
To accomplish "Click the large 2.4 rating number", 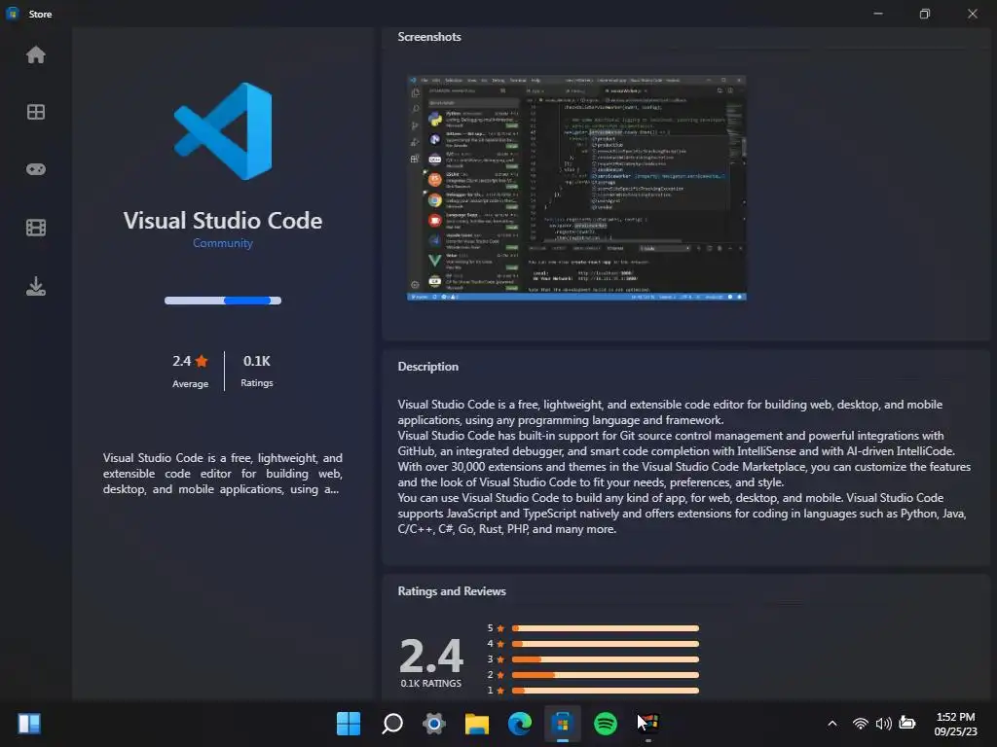I will pyautogui.click(x=431, y=656).
